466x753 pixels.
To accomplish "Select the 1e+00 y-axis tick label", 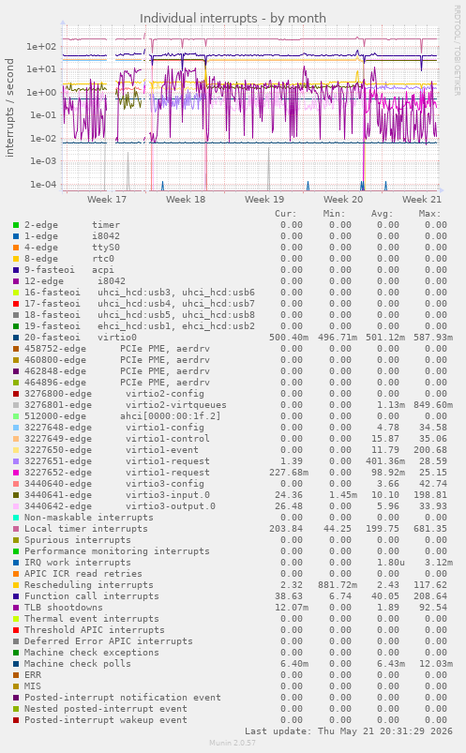I will pos(41,92).
